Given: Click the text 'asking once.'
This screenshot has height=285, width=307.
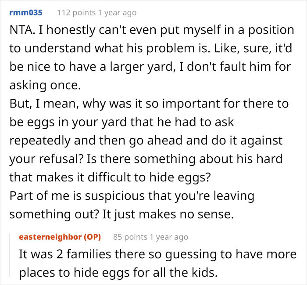Looking at the screenshot, I should (x=45, y=85).
